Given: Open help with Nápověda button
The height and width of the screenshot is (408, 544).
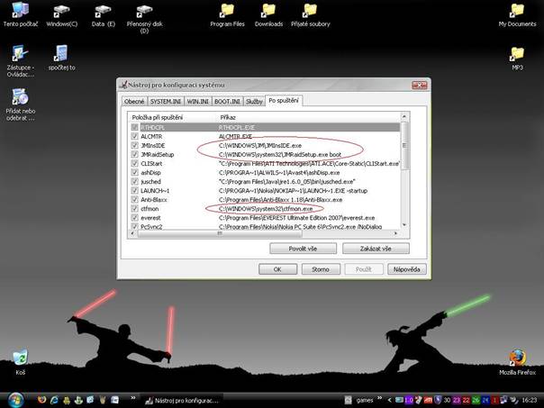Looking at the screenshot, I should [406, 269].
